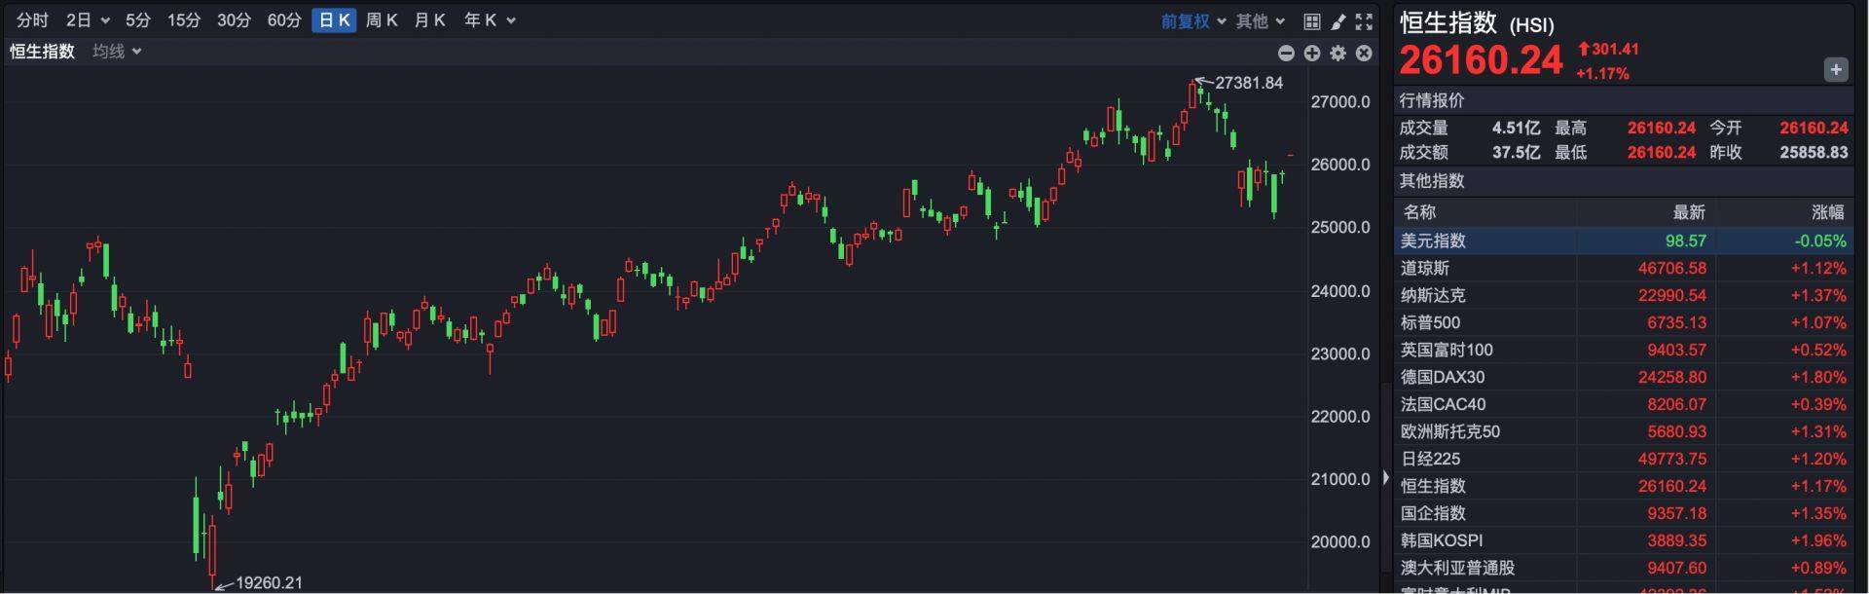The width and height of the screenshot is (1869, 594).
Task: Close the 恒生指数 chart pane
Action: 1364,54
